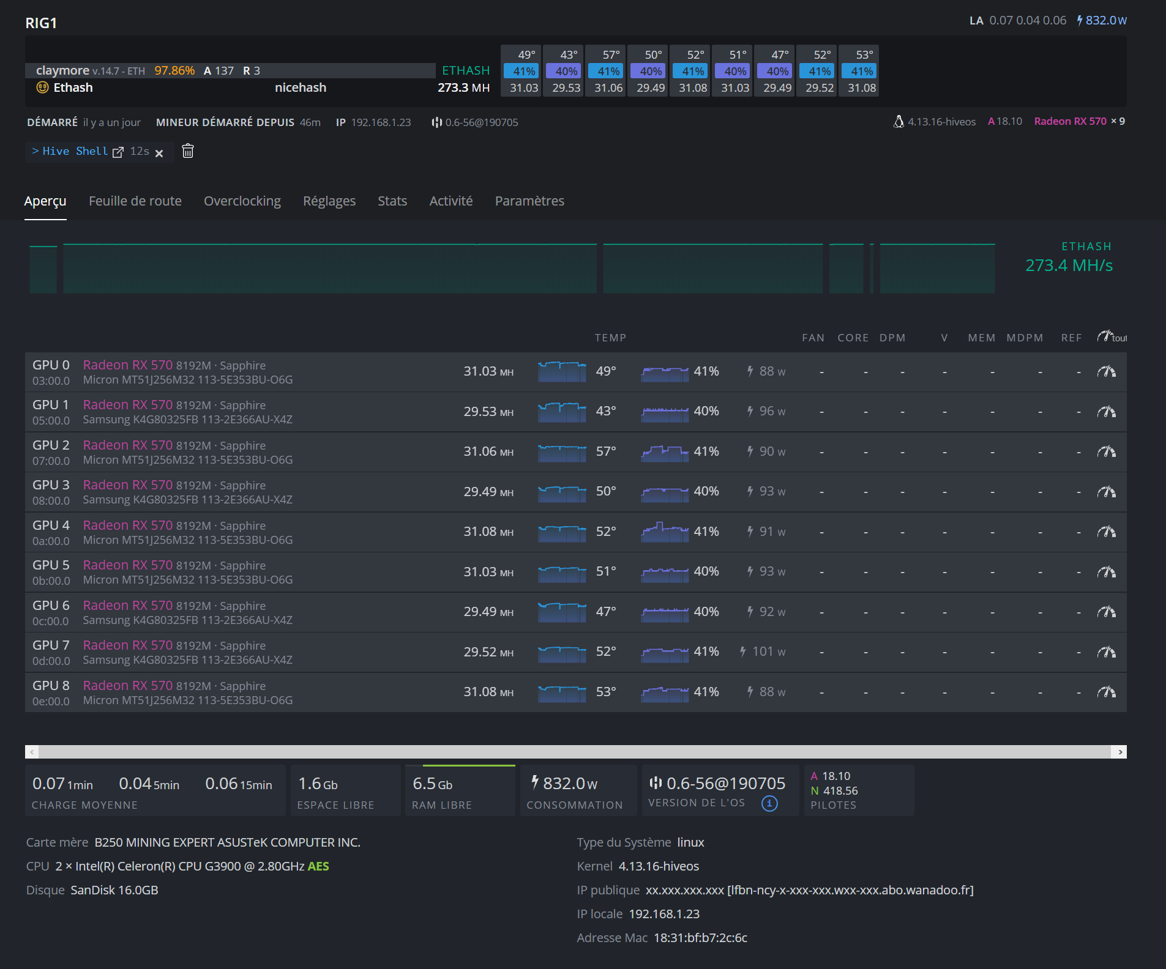Open Hive Shell external link icon

tap(118, 152)
